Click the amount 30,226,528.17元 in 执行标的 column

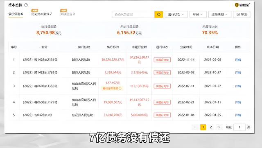(x=113, y=60)
